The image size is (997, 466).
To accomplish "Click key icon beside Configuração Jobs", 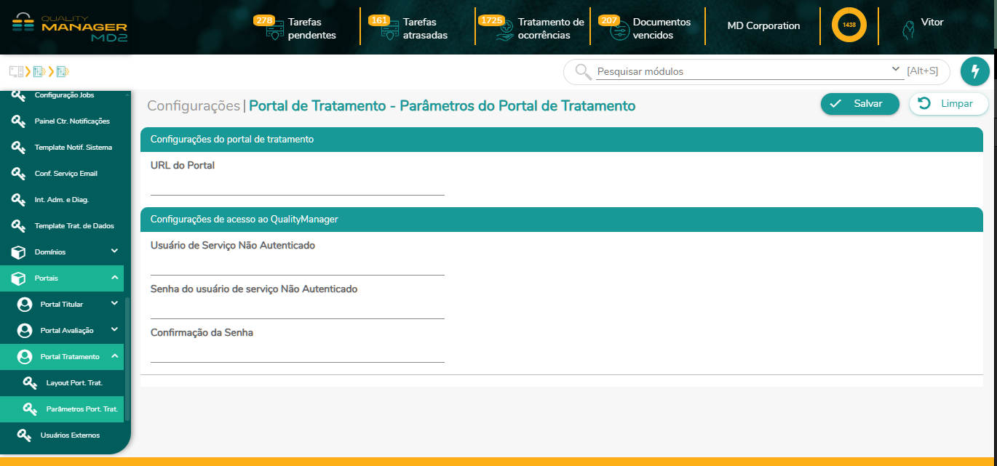I will click(x=19, y=95).
